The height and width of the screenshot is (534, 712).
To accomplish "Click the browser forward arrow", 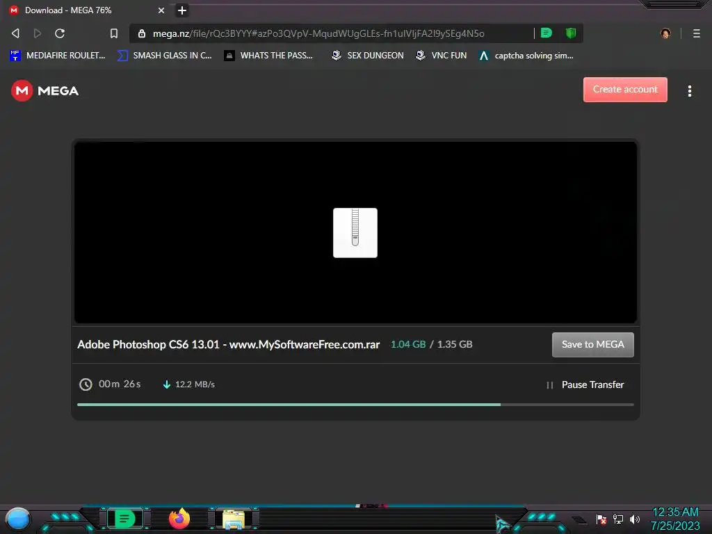I will [38, 33].
